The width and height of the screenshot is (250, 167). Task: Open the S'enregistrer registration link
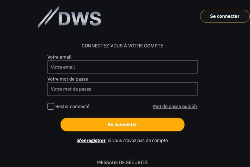tap(91, 141)
